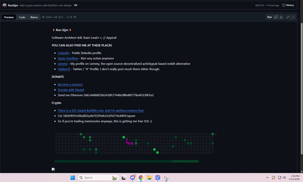The image size is (303, 182).
Task: Switch to the Code tab
Action: (22, 17)
